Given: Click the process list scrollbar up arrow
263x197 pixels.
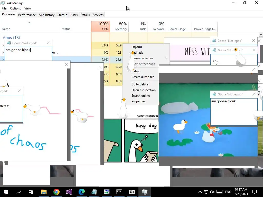Looking at the screenshot, I should point(261,35).
